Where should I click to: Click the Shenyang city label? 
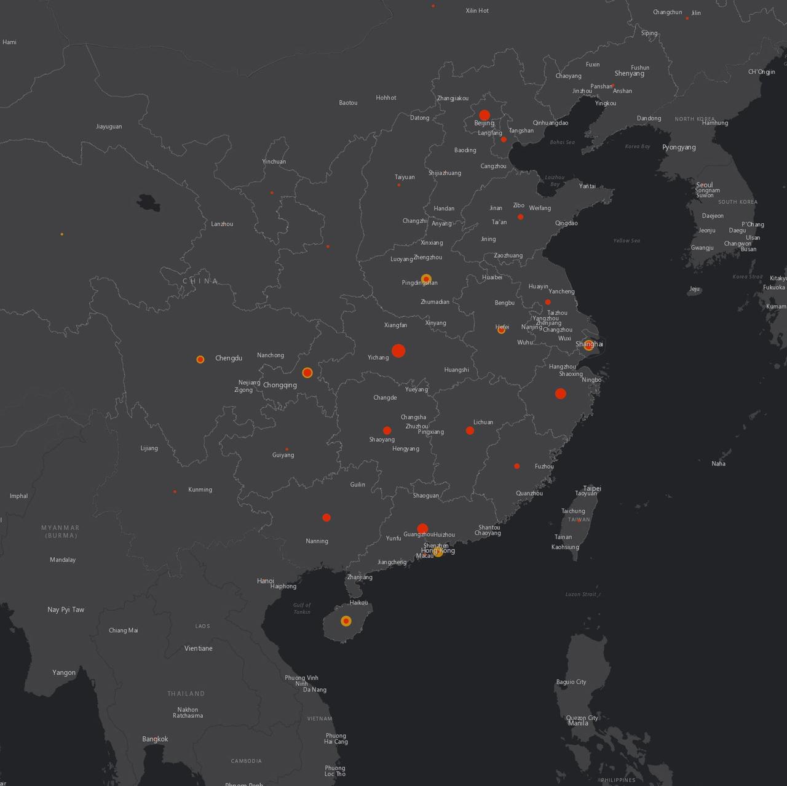pyautogui.click(x=630, y=73)
